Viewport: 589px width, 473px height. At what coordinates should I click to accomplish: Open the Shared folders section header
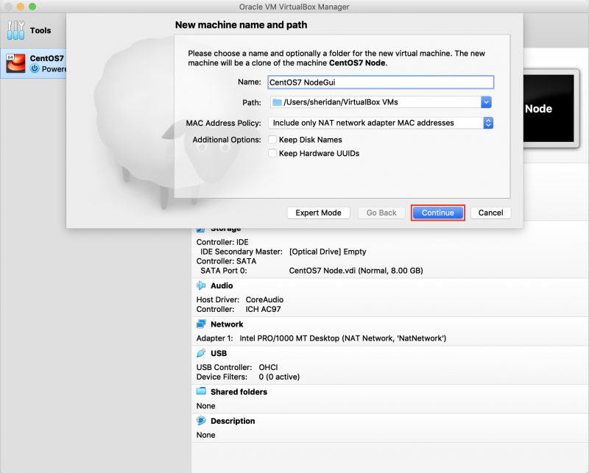coord(239,391)
